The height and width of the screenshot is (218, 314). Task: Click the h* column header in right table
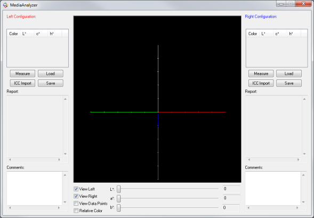[294, 34]
